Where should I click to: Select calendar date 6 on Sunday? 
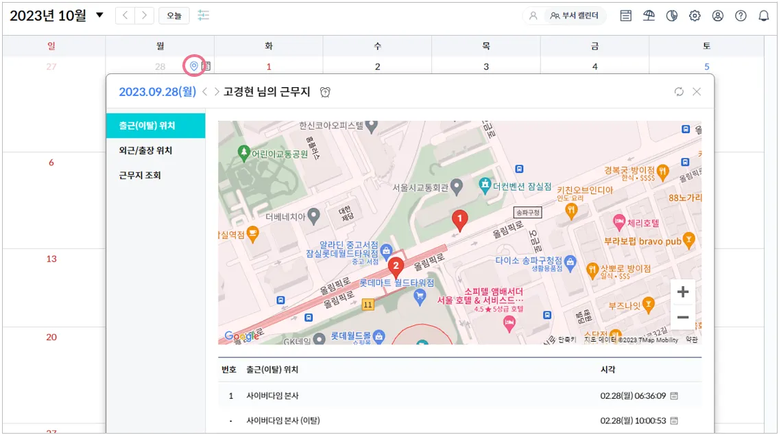(51, 163)
